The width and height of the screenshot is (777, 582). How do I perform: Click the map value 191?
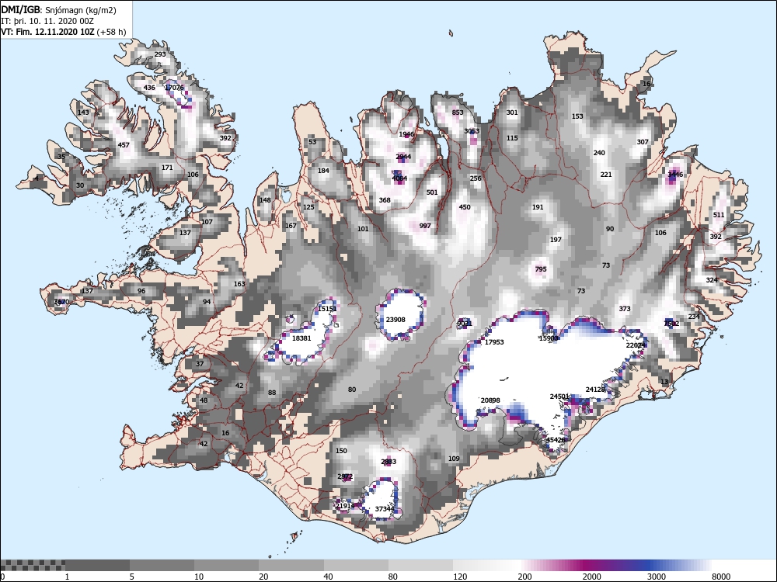tap(538, 207)
